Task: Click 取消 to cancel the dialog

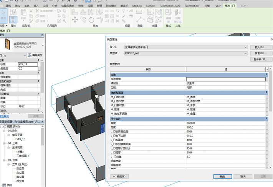Action: point(243,177)
